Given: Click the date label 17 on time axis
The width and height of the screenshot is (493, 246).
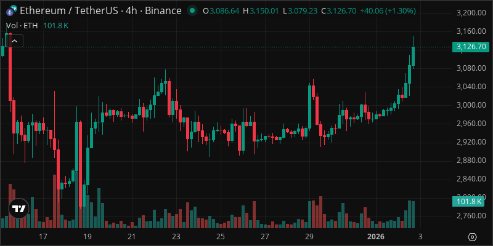Looking at the screenshot, I should 43,236.
